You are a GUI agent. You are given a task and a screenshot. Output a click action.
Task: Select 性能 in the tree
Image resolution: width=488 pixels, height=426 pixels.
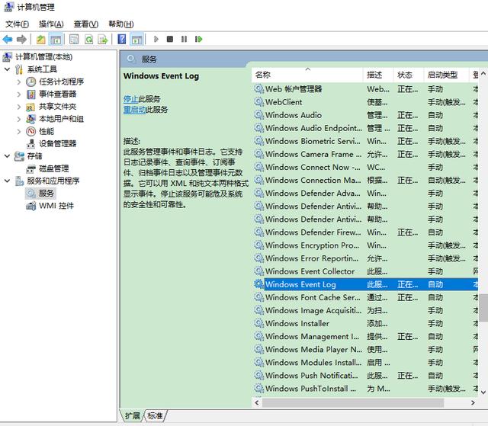[x=47, y=131]
